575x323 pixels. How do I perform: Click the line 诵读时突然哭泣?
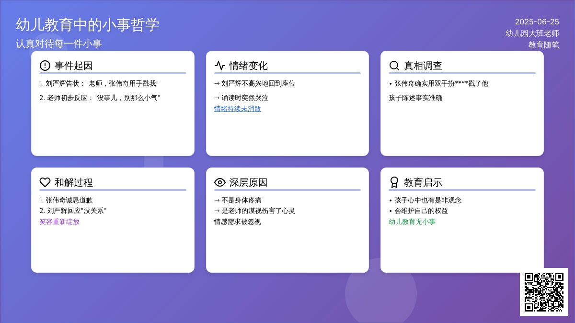241,98
